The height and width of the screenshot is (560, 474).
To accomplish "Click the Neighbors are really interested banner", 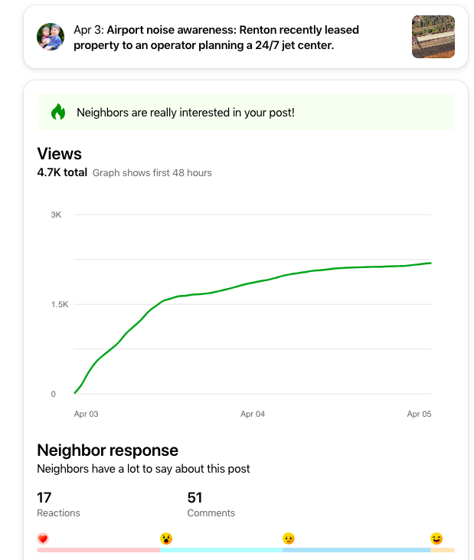I will (245, 112).
